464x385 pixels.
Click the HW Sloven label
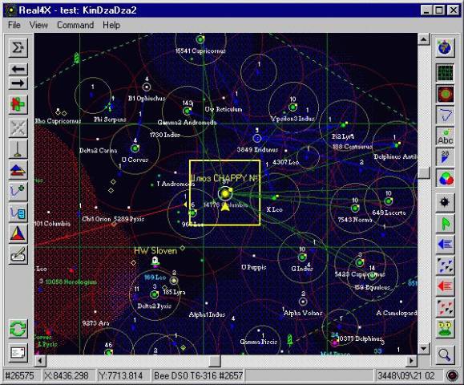[x=155, y=251]
